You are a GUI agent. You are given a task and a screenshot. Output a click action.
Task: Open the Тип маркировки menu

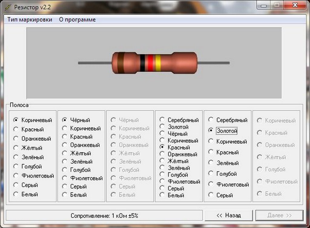point(30,20)
